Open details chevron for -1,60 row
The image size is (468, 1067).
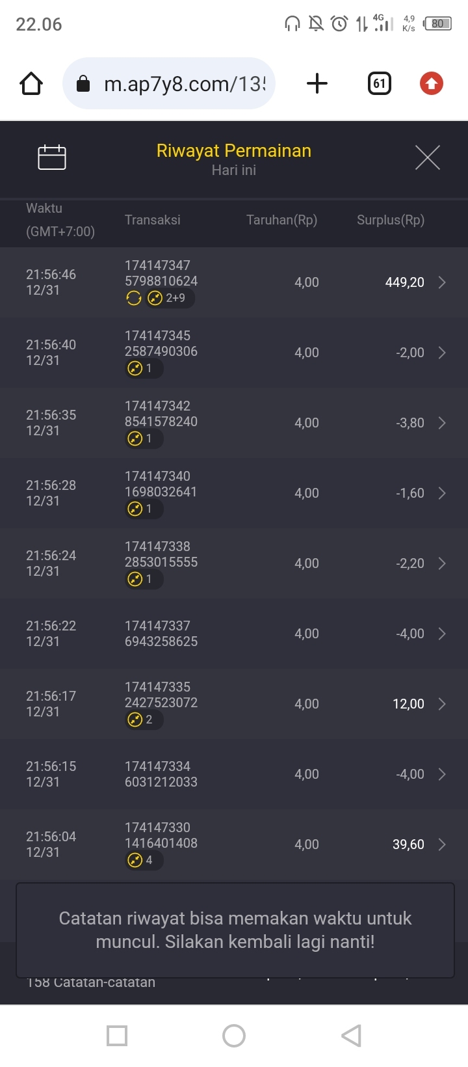pyautogui.click(x=442, y=493)
